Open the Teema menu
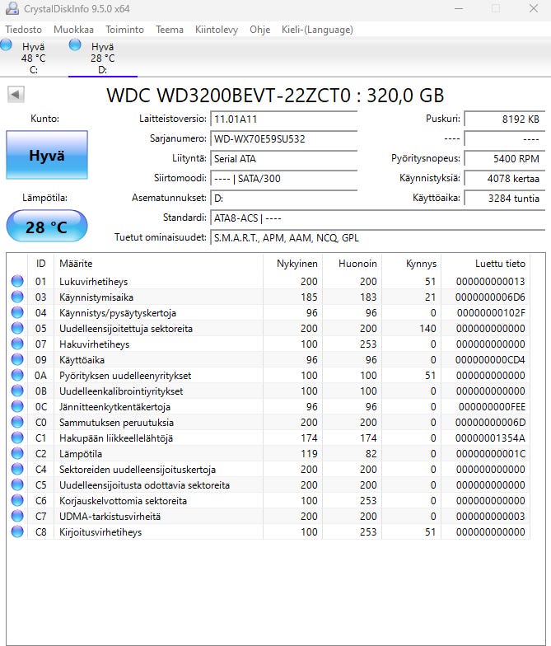 tap(170, 30)
